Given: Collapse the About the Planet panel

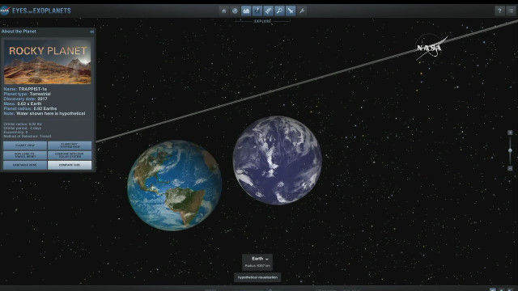Looking at the screenshot, I should (x=91, y=32).
